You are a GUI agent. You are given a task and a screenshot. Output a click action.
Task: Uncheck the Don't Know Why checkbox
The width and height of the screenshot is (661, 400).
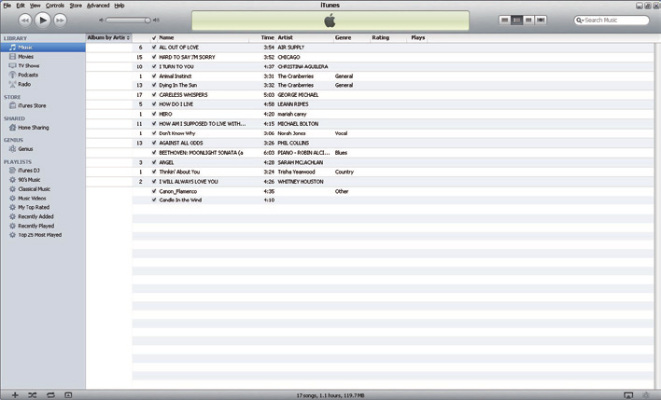154,133
